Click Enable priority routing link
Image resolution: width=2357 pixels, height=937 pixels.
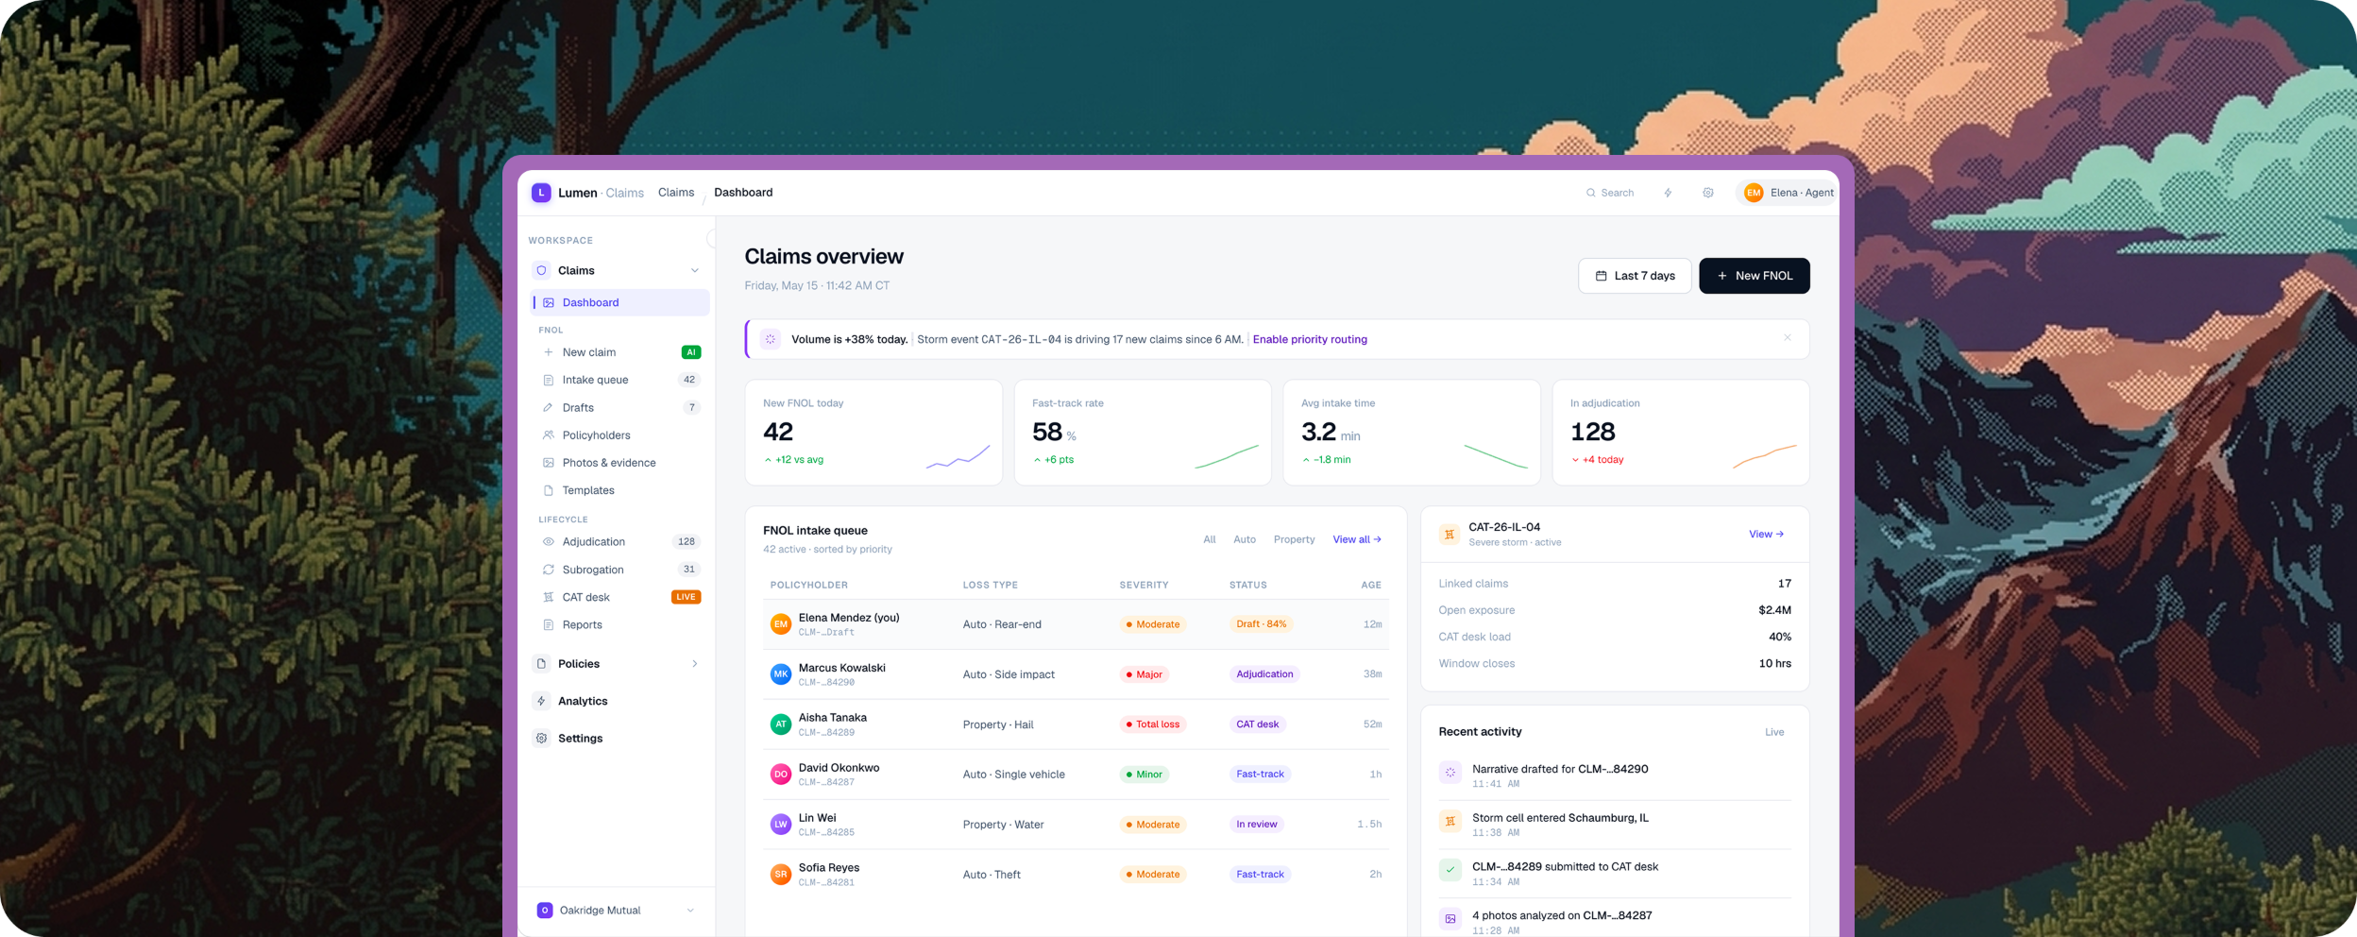1310,339
